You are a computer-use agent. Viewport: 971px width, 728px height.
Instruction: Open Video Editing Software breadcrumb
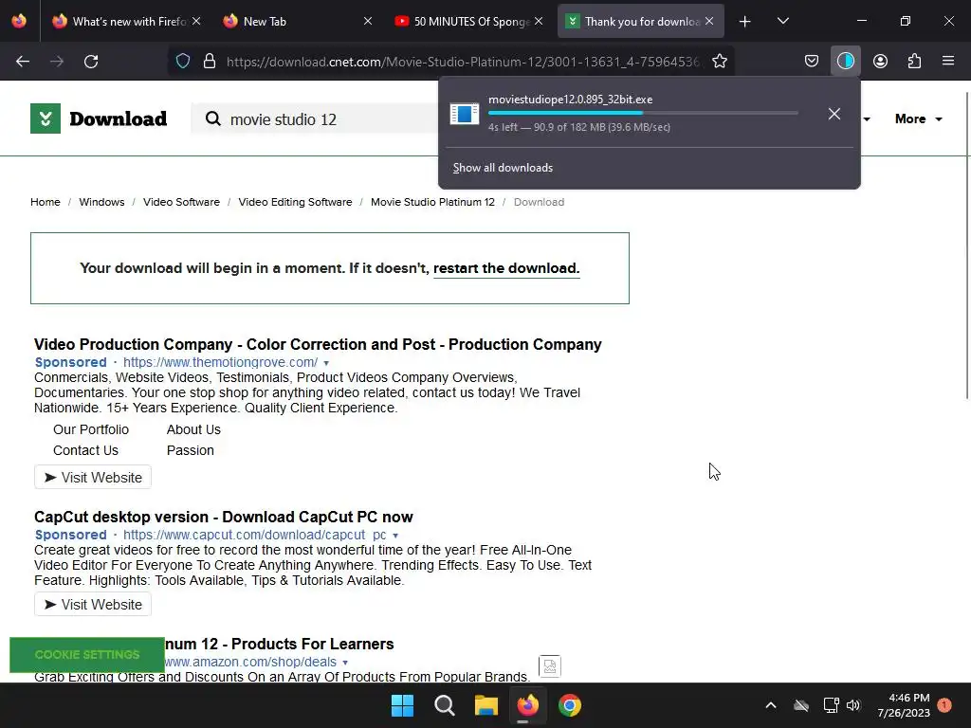(x=296, y=202)
